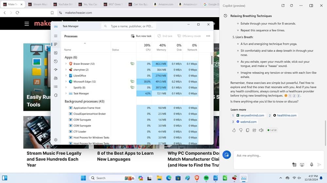327x183 pixels.
Task: Click the microphone icon in Copilot input
Action: 312,165
